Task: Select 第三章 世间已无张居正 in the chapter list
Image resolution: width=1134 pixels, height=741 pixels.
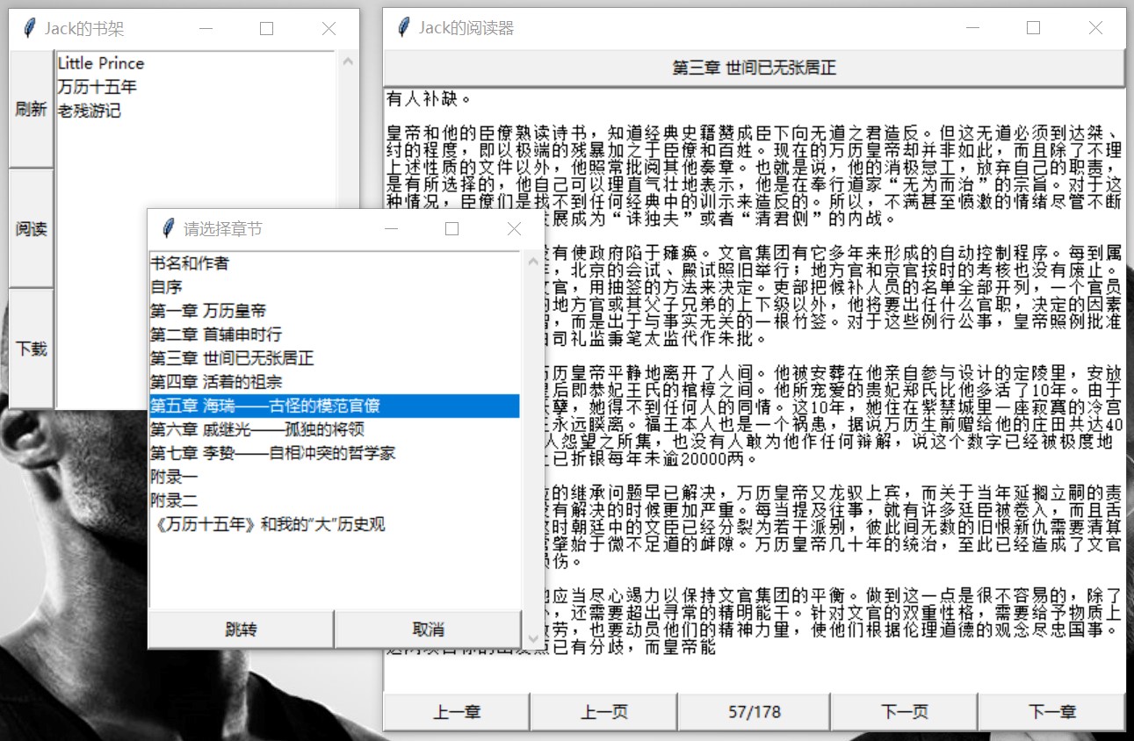Action: coord(335,358)
